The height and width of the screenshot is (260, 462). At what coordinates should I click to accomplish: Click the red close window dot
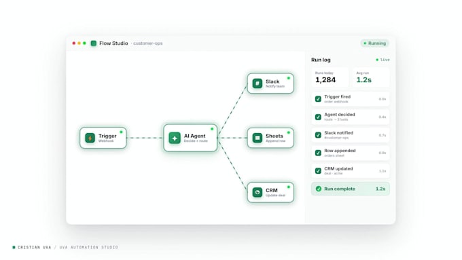tap(73, 43)
